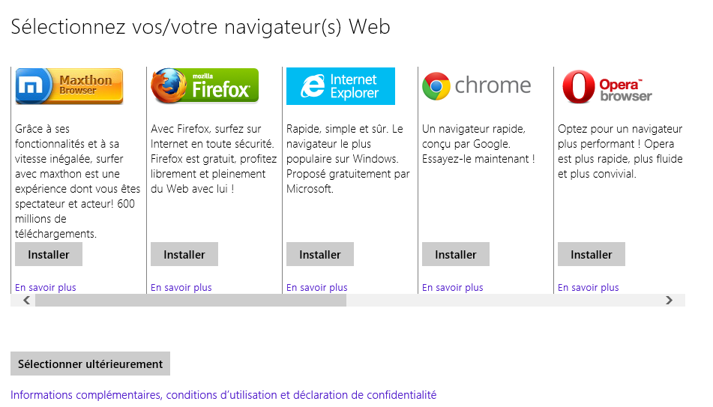Install Internet Explorer via Installer button
Viewport: 713px width, 407px height.
click(320, 254)
